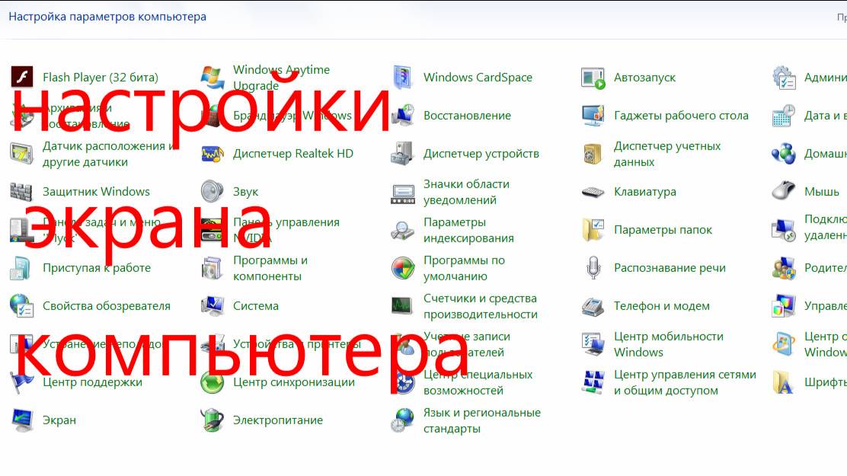847x476 pixels.
Task: Open the Flash Player (32 бита) icon
Action: (22, 77)
